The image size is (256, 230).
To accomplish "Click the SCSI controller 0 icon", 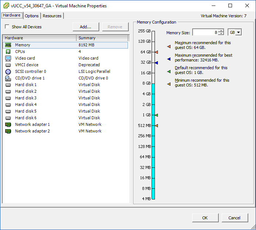I will tap(8, 72).
